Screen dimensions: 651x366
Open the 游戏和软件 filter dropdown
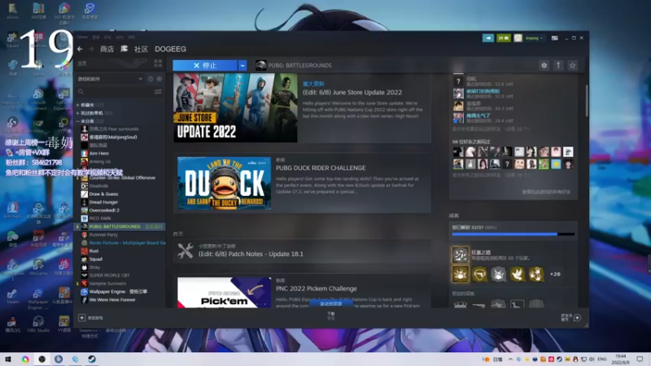pos(110,79)
